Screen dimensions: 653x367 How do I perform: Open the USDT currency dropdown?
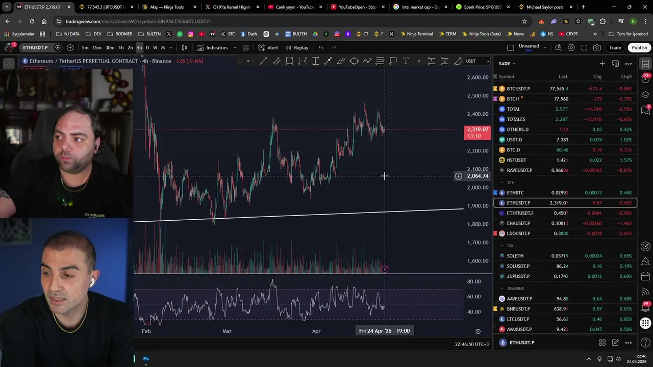click(x=478, y=61)
